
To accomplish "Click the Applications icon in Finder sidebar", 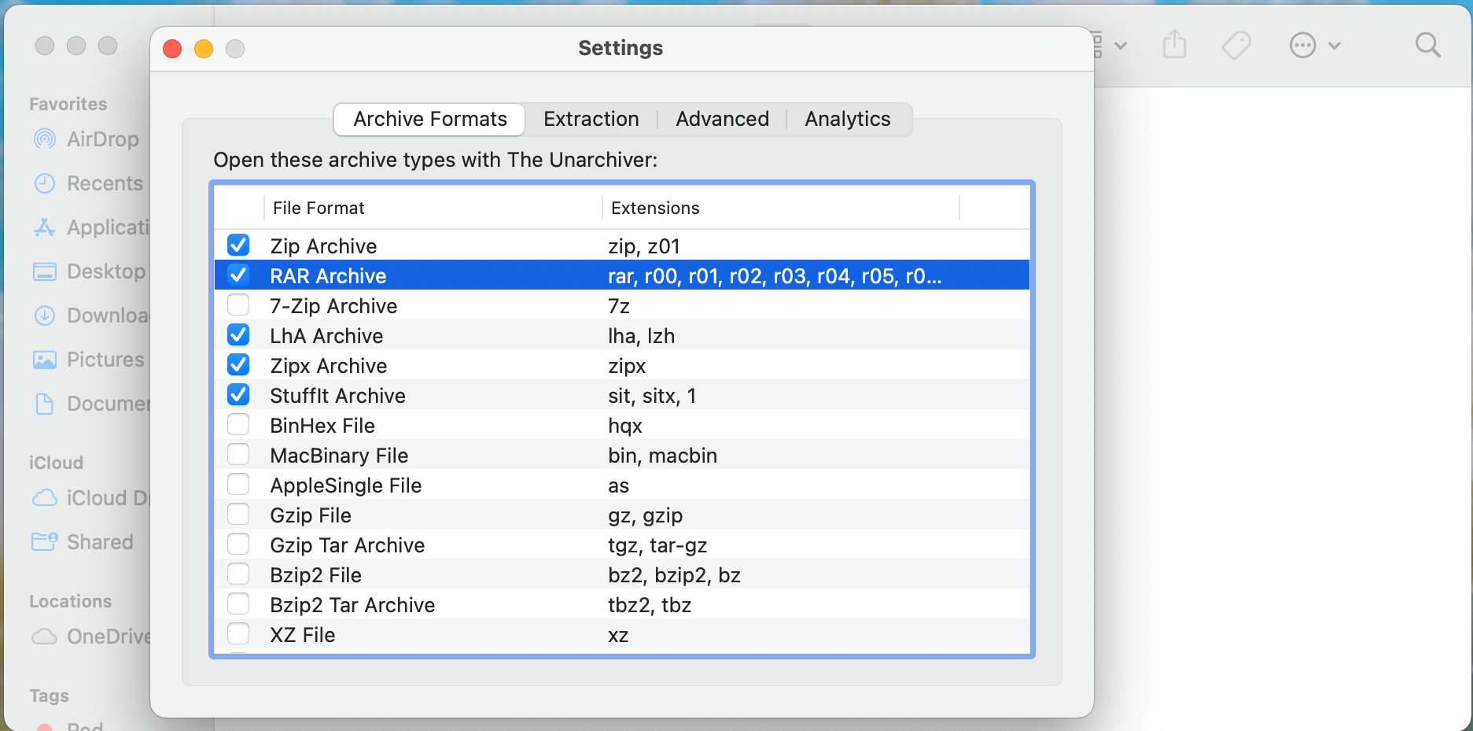I will pos(45,227).
